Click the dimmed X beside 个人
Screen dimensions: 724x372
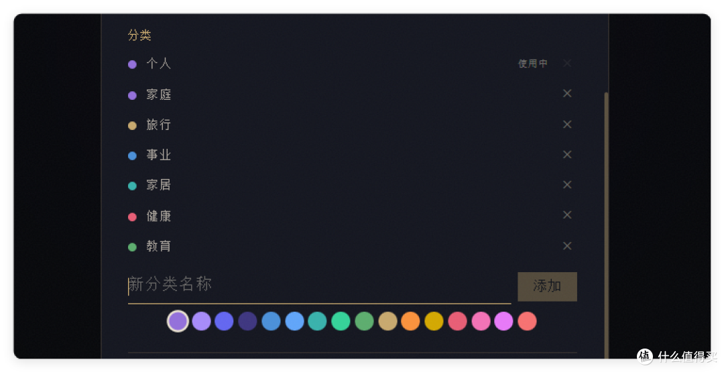click(x=567, y=63)
